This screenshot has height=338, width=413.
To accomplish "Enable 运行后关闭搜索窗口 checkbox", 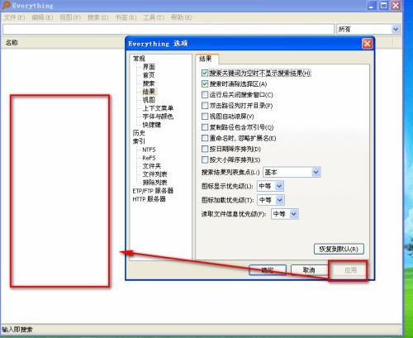I will (x=205, y=95).
